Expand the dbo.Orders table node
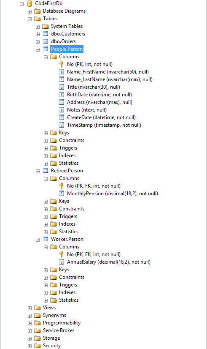The height and width of the screenshot is (349, 207). (x=38, y=42)
